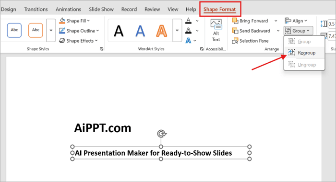Click the rotation handle above the text box
The image size is (336, 182).
point(161,134)
